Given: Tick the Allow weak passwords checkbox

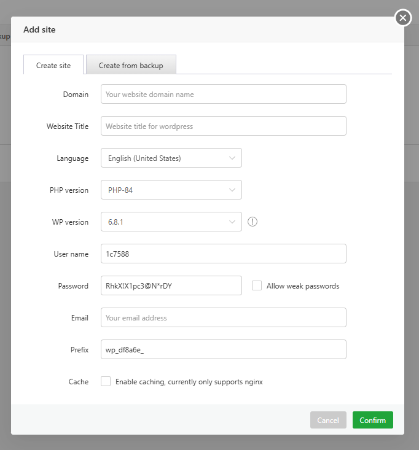Looking at the screenshot, I should point(257,285).
